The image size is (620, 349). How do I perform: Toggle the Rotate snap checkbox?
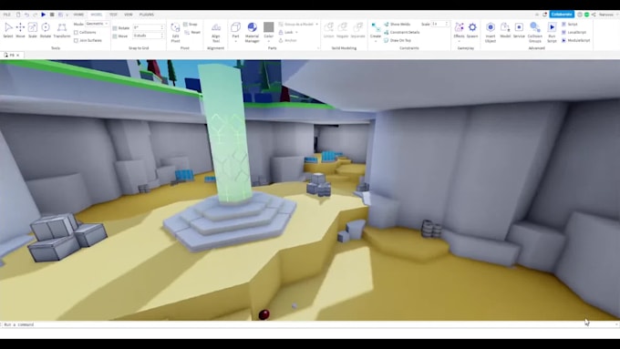(x=115, y=28)
